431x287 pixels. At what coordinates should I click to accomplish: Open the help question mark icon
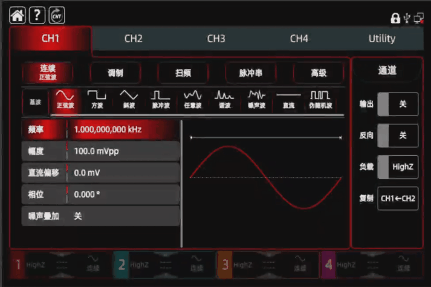click(37, 15)
